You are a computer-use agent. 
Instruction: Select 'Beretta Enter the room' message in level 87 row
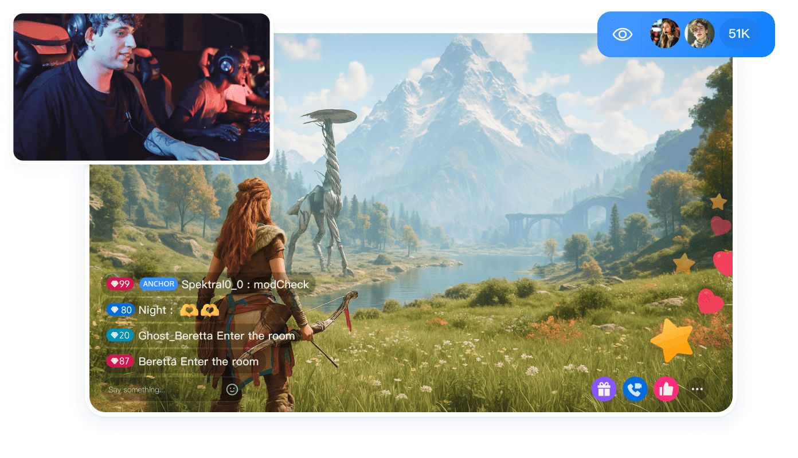[x=198, y=361]
